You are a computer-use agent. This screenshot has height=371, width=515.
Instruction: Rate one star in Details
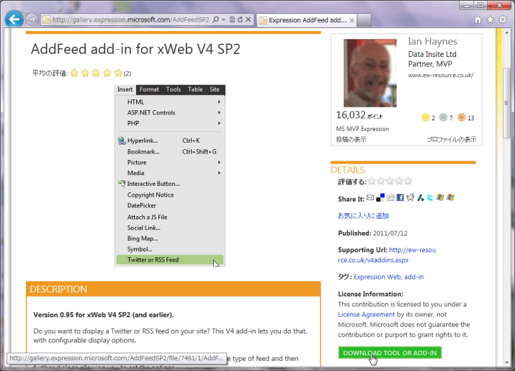(x=372, y=181)
